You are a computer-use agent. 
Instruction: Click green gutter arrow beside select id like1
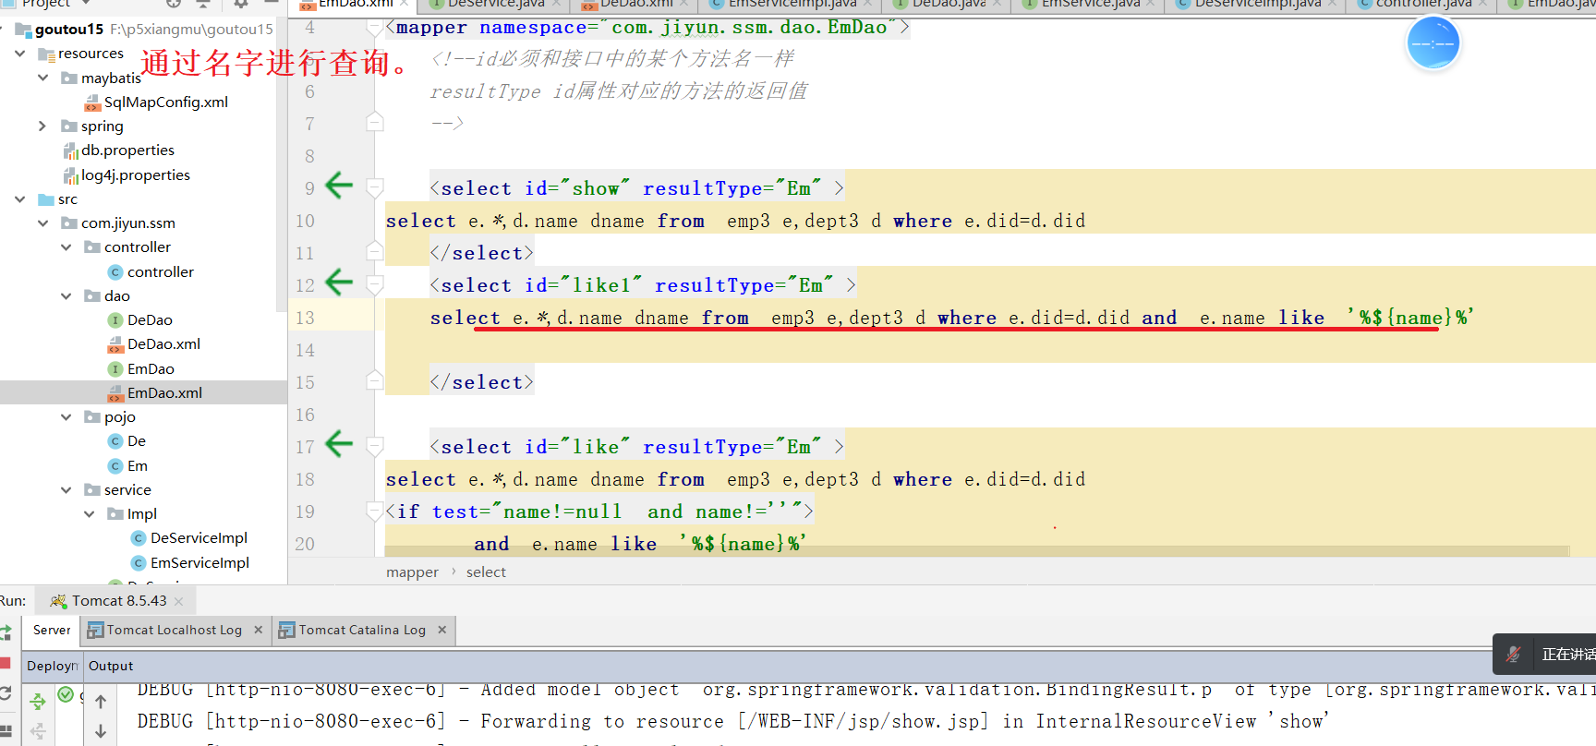tap(339, 283)
